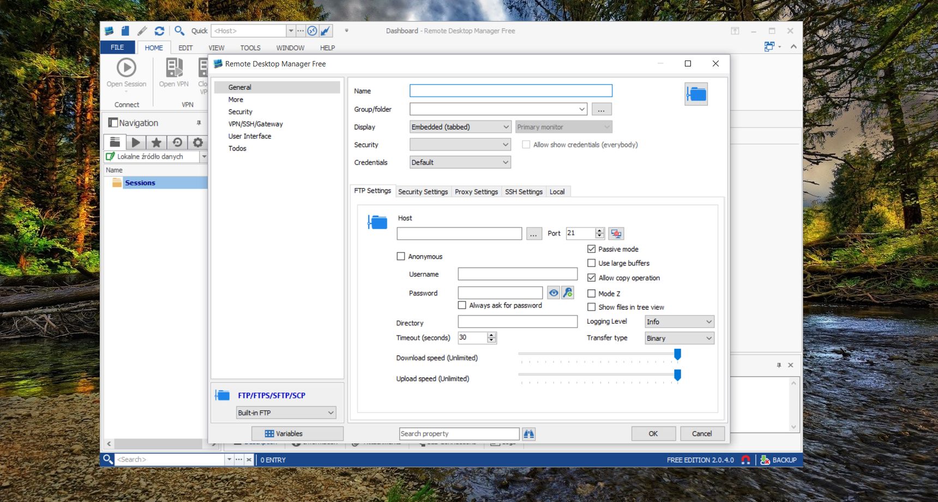Click the New Entry document icon in quick toolbar
The height and width of the screenshot is (502, 938).
click(x=125, y=31)
